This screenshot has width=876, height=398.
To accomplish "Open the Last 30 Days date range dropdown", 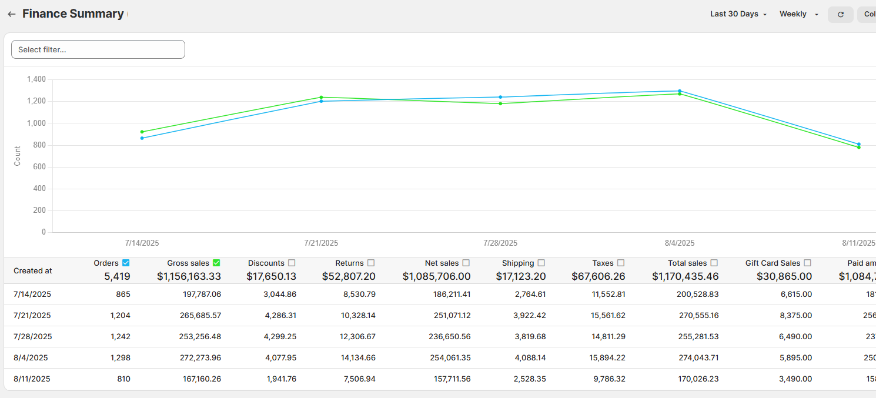I will pos(738,14).
